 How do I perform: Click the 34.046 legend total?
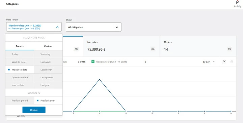[82, 62]
